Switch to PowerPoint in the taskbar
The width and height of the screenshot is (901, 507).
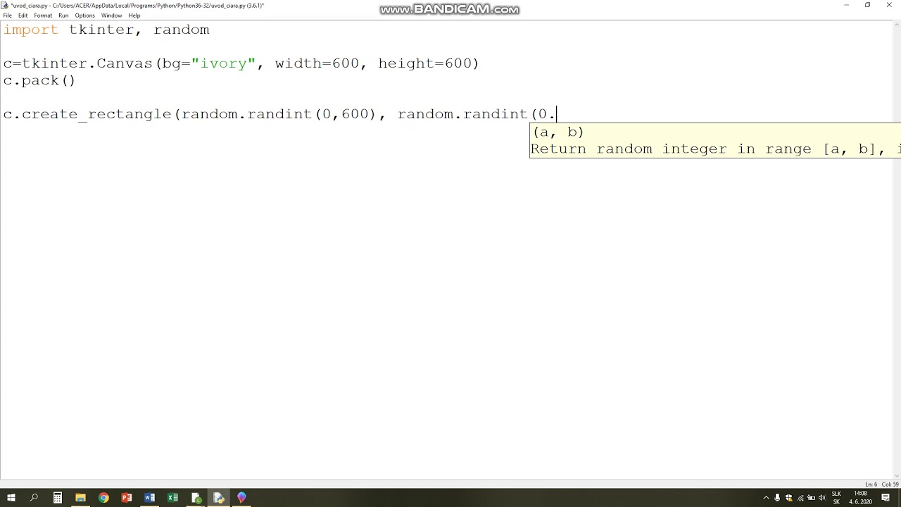click(x=127, y=498)
